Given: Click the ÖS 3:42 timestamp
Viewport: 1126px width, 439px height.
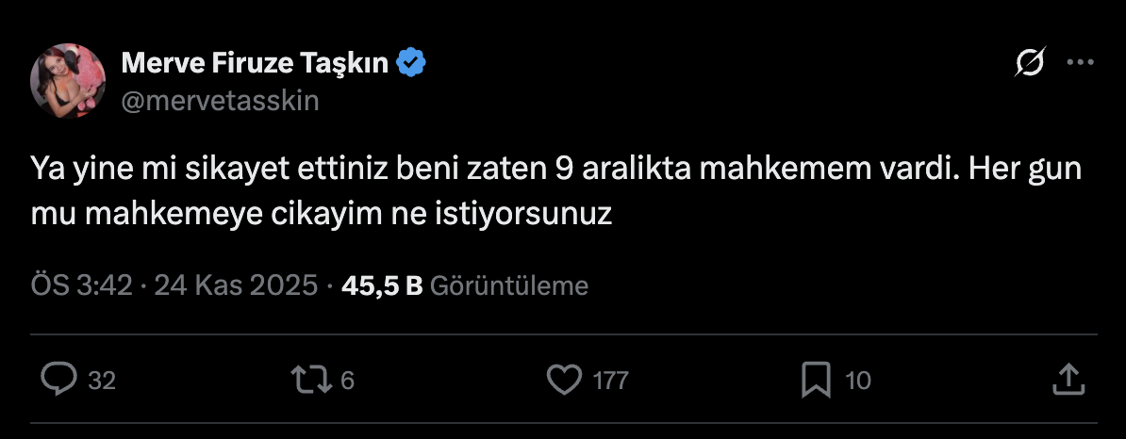Looking at the screenshot, I should coord(81,285).
